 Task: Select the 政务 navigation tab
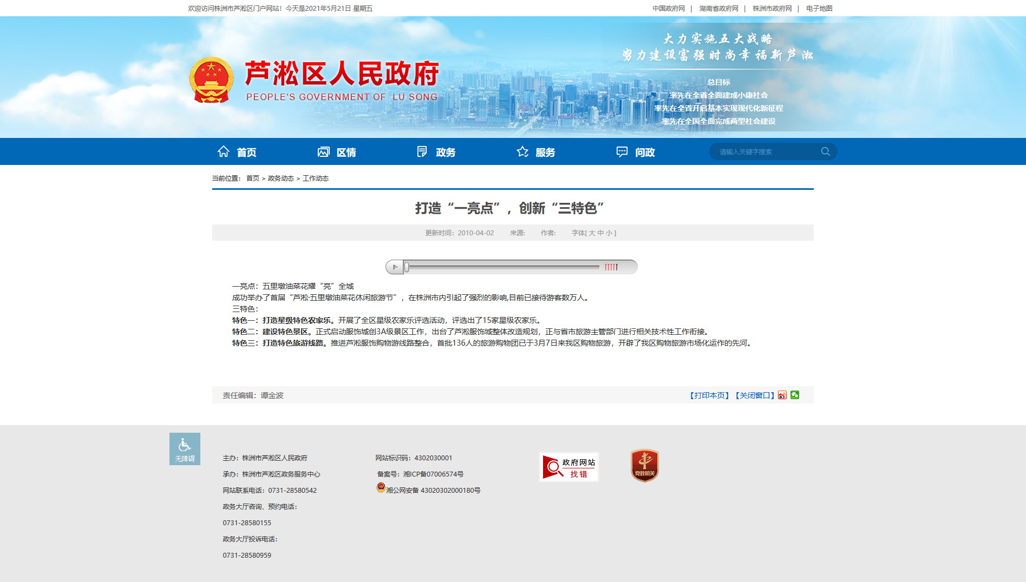436,152
